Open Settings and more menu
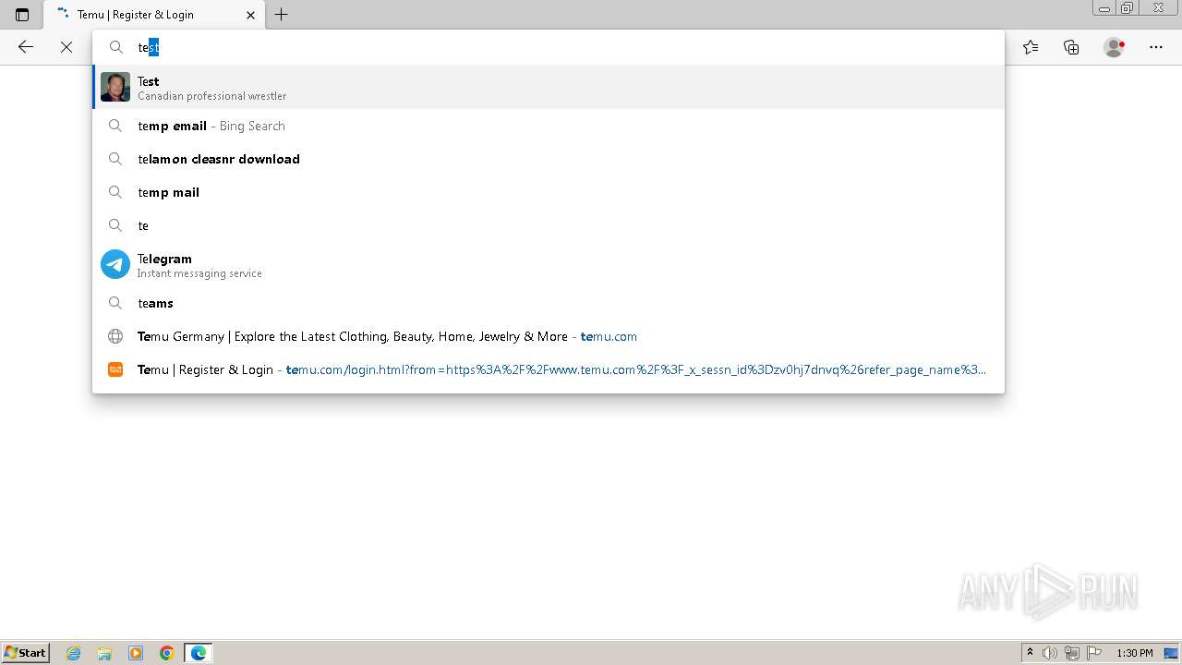 coord(1156,47)
